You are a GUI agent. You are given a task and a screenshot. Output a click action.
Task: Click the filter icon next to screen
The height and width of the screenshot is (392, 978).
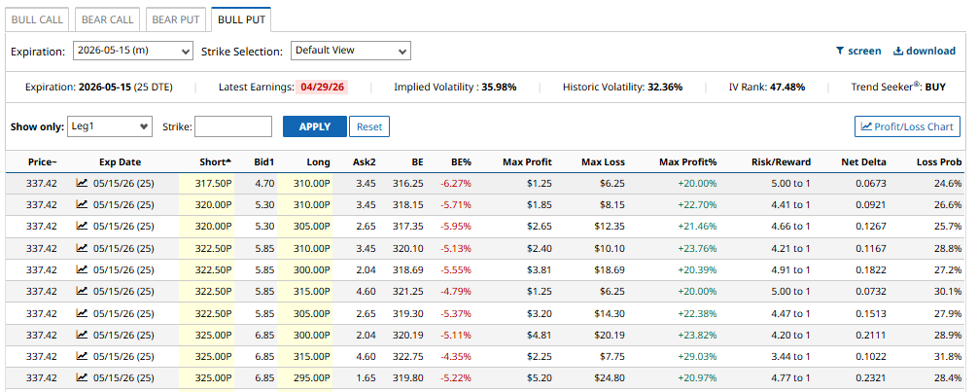point(840,52)
